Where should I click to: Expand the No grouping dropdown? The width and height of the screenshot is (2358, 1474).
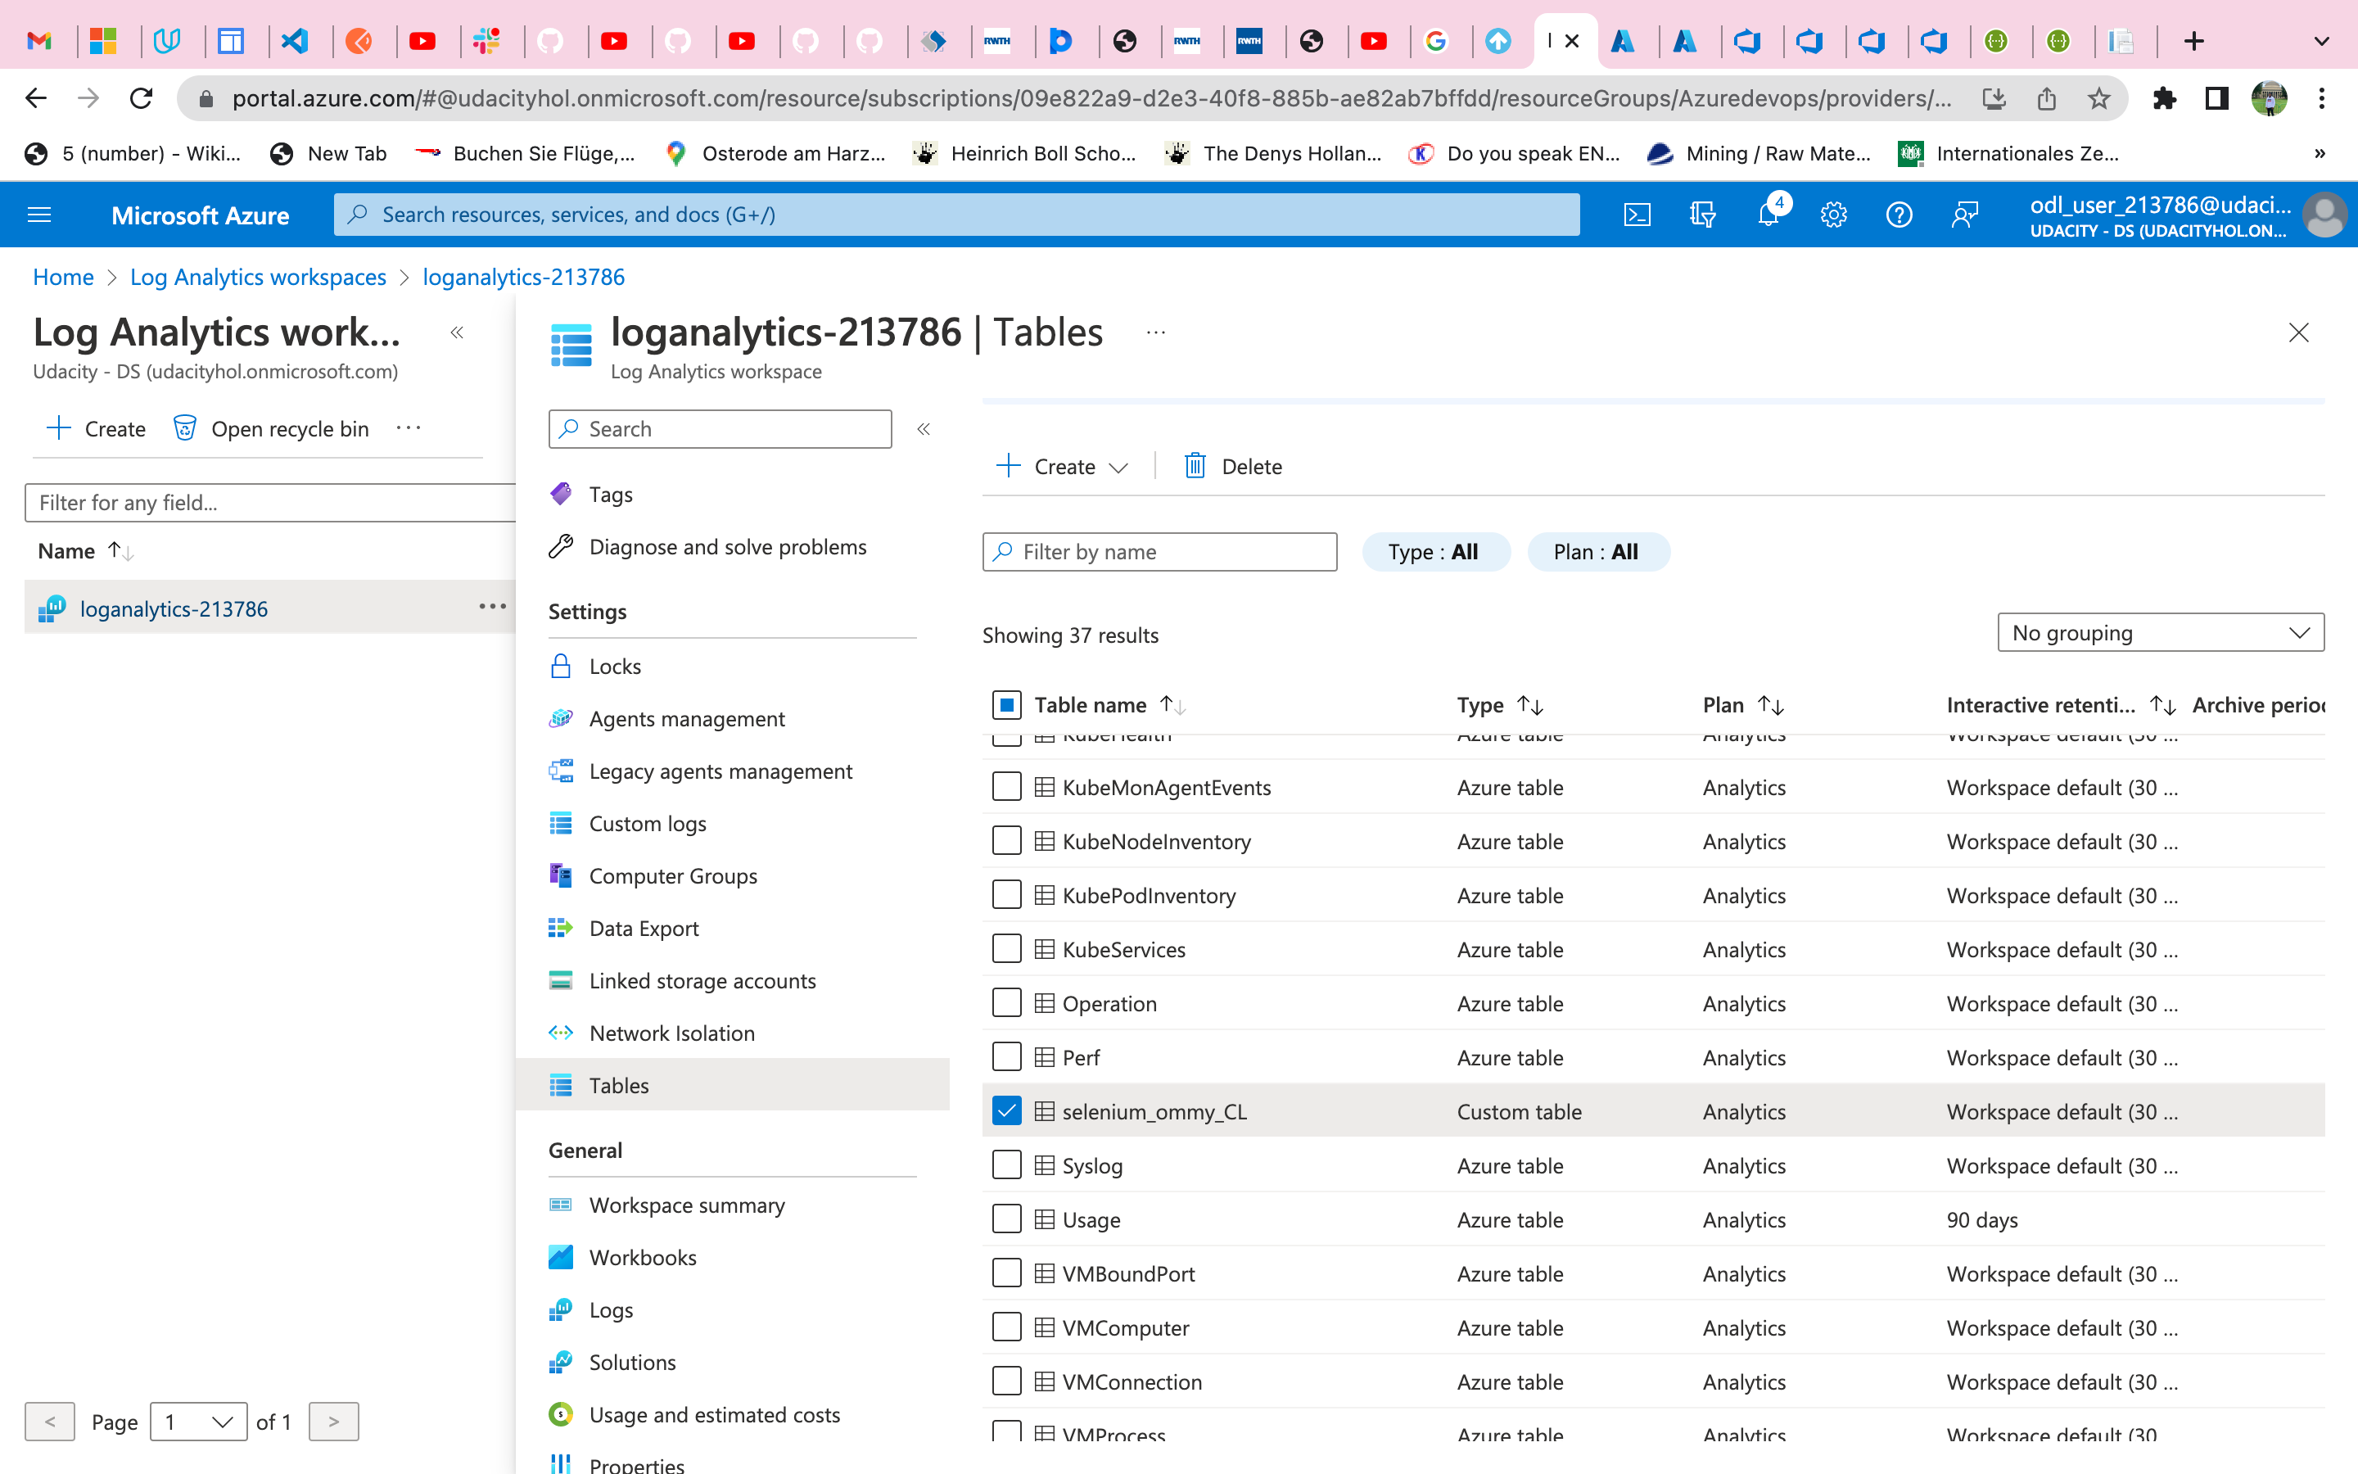2159,633
